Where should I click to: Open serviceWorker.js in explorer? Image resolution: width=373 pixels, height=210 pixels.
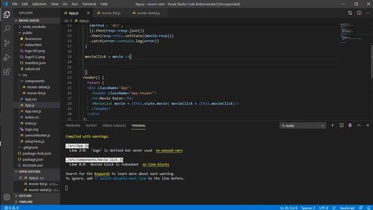(x=37, y=135)
